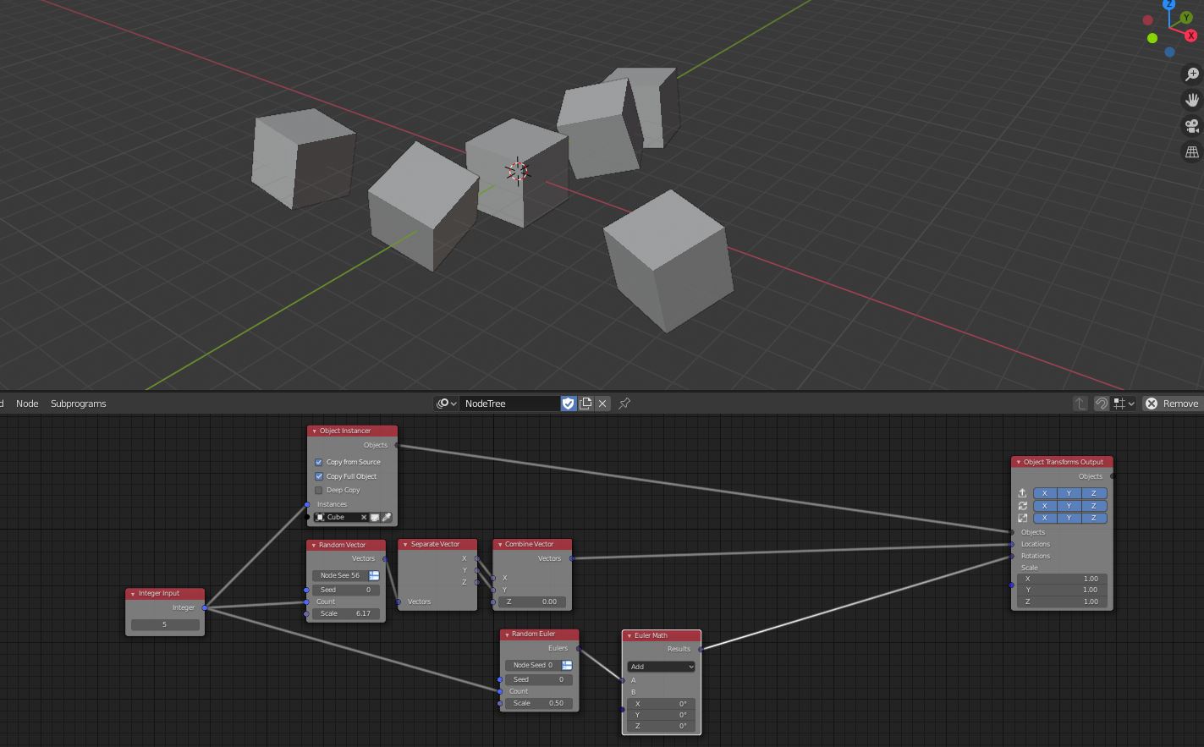Click Scale Z 1.00 field in output node
The image size is (1204, 747).
click(1062, 601)
